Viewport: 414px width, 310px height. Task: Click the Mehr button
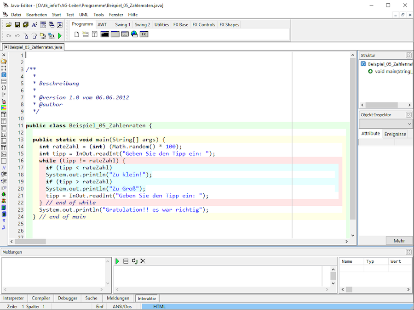point(399,241)
